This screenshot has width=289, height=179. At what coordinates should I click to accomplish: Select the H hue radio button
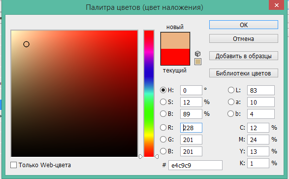(163, 90)
